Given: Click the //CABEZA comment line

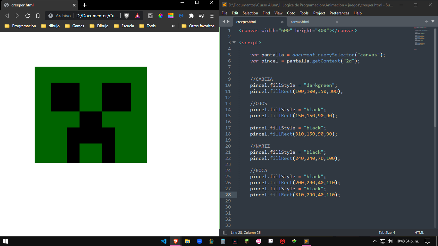Looking at the screenshot, I should pyautogui.click(x=261, y=79).
